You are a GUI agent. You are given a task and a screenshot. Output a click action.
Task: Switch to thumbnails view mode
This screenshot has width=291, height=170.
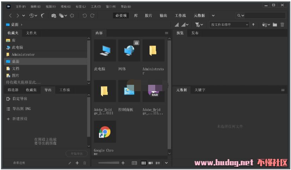click(x=144, y=163)
